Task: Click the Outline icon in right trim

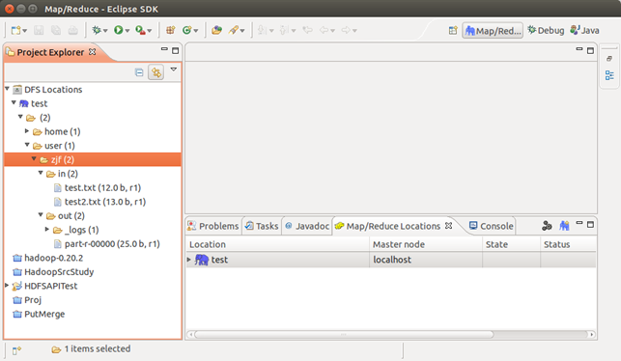Action: [609, 75]
